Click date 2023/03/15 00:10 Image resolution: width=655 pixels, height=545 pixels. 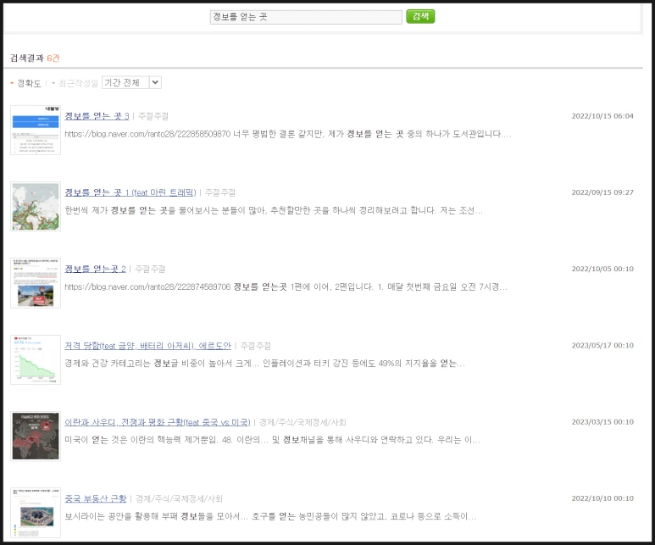coord(602,422)
